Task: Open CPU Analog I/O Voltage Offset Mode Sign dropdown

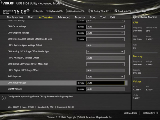Action: [105, 52]
